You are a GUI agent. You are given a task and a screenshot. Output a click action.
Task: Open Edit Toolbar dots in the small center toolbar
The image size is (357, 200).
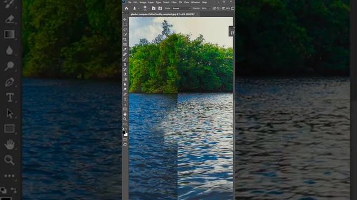125,124
